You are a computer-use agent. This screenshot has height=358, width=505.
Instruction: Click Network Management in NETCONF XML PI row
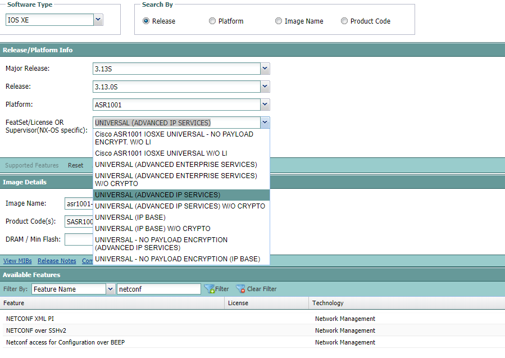point(345,319)
